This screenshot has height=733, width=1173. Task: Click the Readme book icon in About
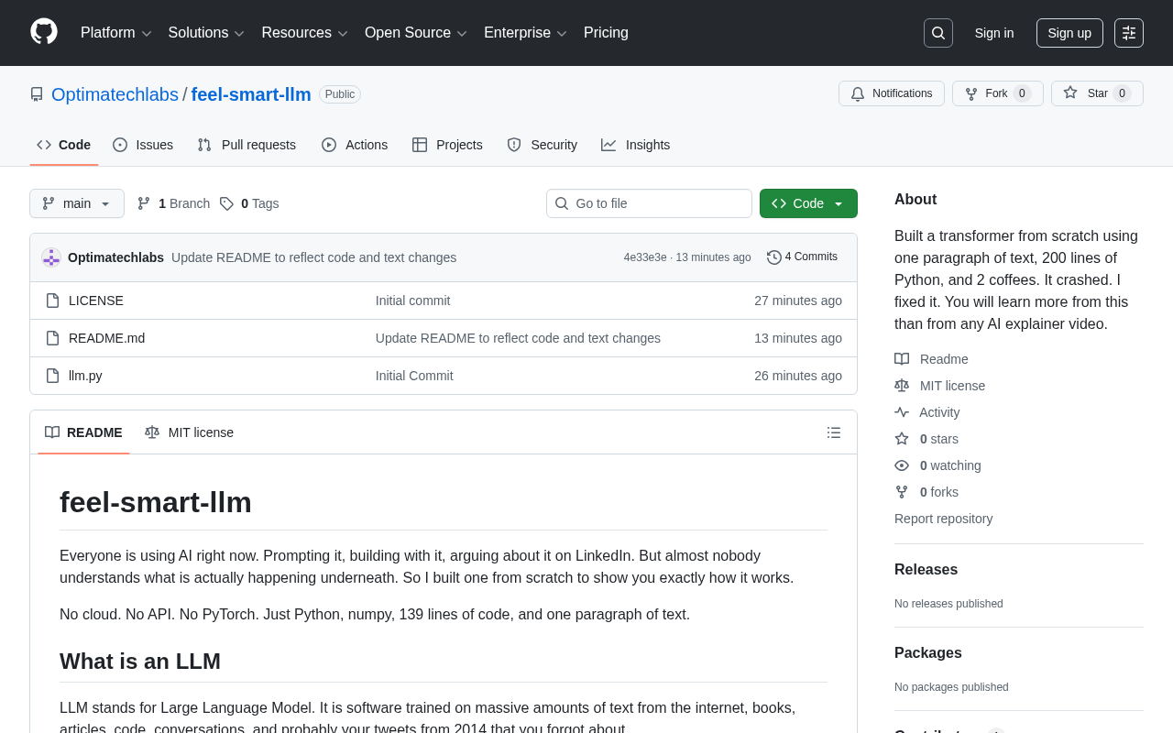pos(901,358)
